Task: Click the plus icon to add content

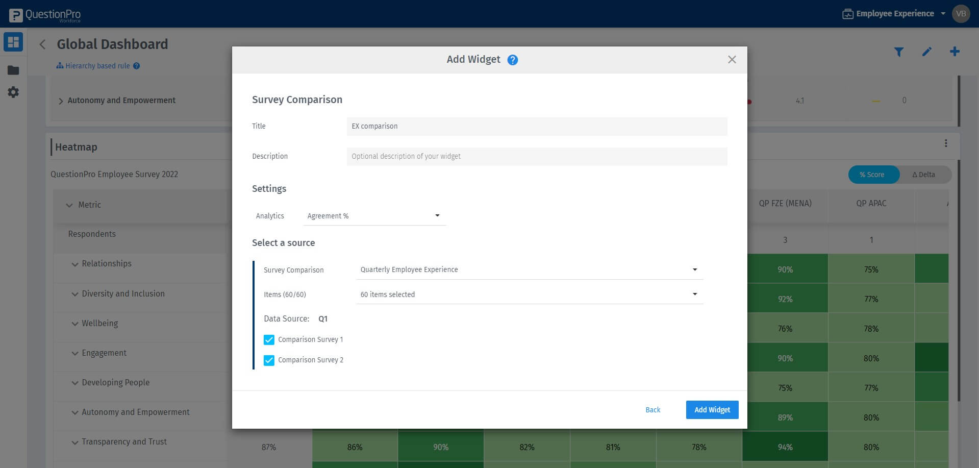Action: (x=955, y=52)
